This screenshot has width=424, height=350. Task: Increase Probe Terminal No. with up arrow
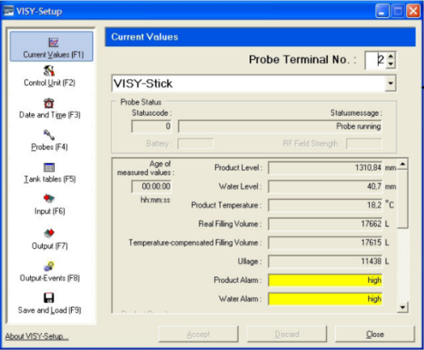click(391, 56)
